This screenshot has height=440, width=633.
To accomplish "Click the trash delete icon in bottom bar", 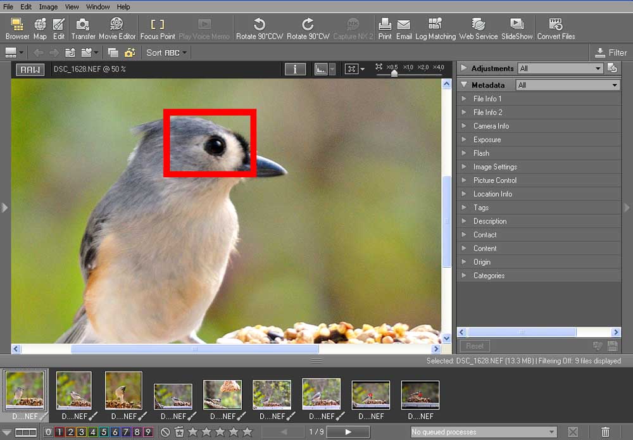I will [x=605, y=432].
